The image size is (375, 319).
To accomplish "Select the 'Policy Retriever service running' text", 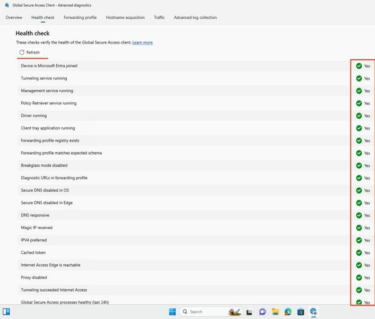I will [49, 103].
